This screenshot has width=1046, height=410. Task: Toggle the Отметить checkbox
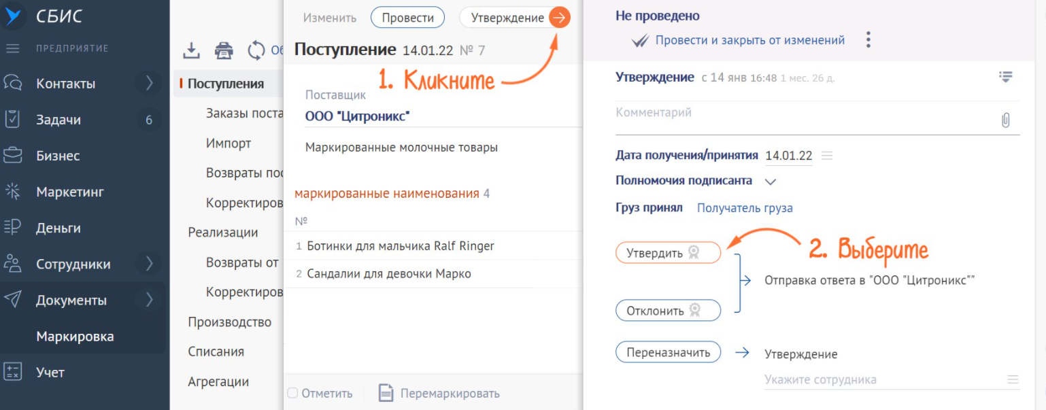pyautogui.click(x=292, y=393)
